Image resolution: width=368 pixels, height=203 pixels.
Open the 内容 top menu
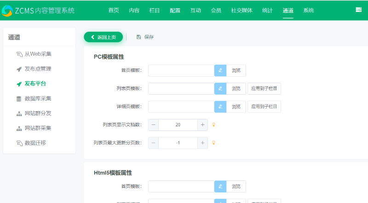click(x=134, y=10)
